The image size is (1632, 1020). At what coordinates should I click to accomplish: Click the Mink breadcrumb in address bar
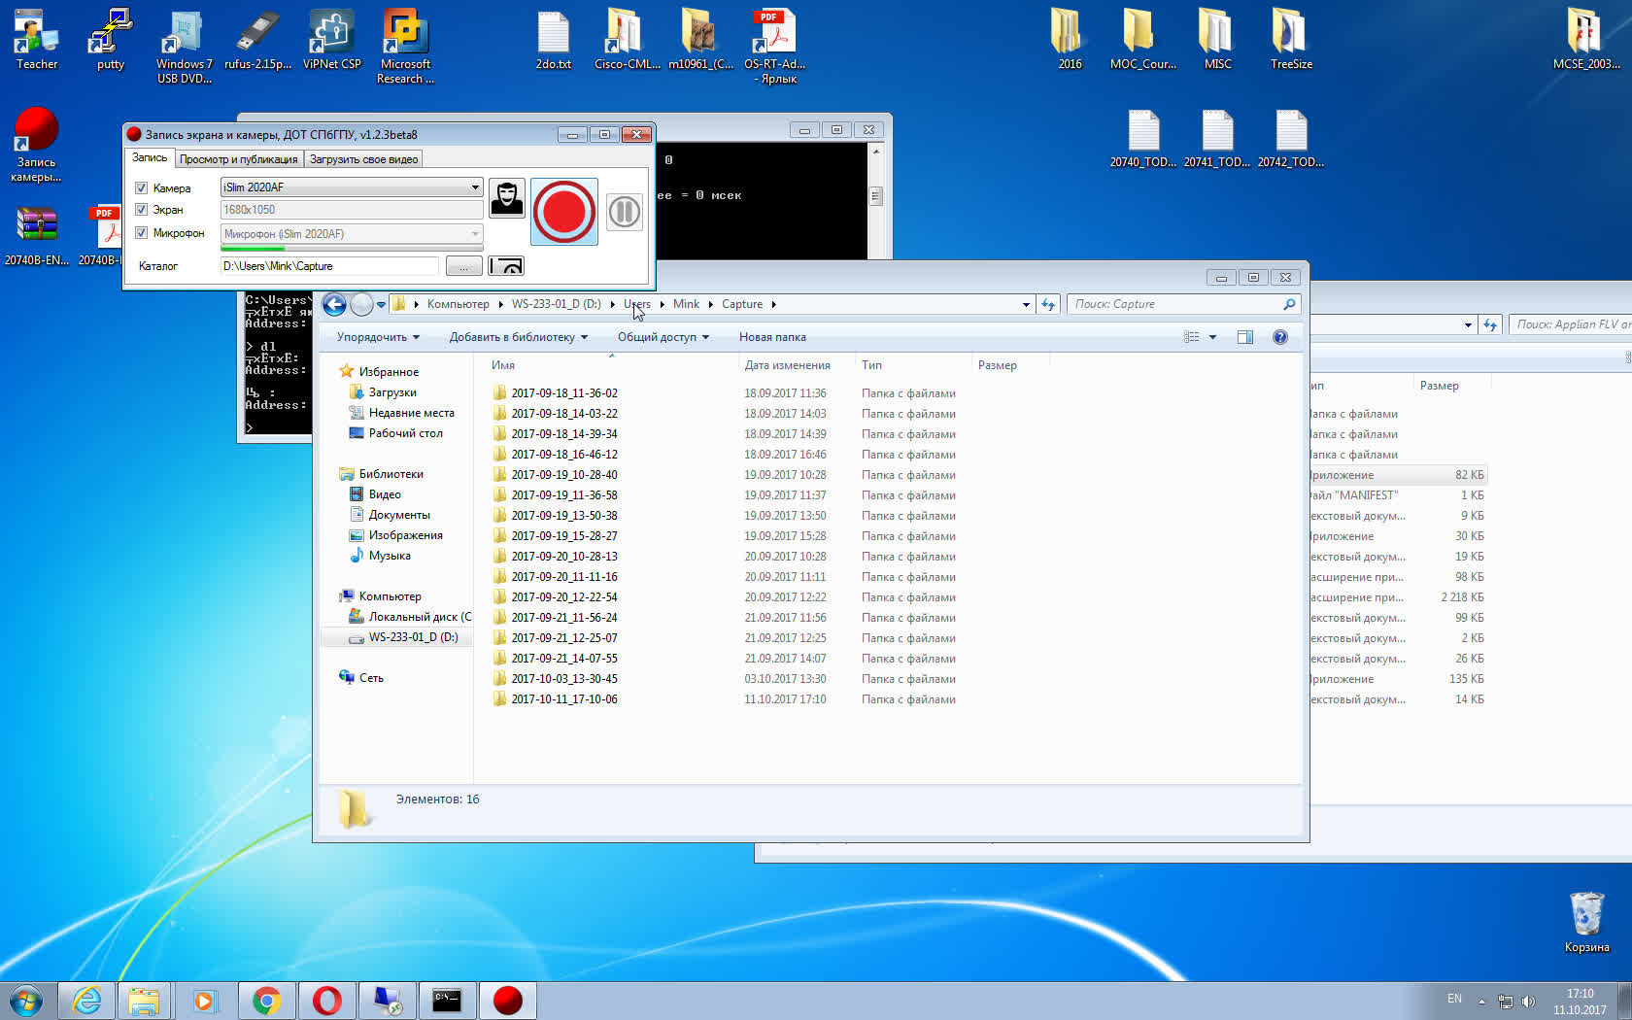pos(686,304)
